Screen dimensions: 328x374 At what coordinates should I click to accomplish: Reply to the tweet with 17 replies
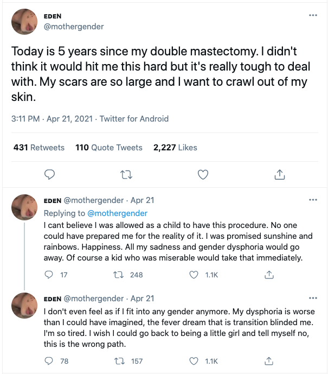[x=49, y=275]
